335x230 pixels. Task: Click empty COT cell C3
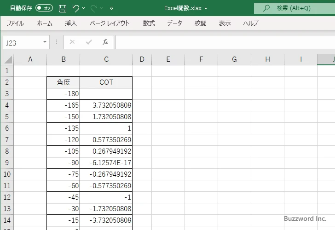[x=106, y=94]
